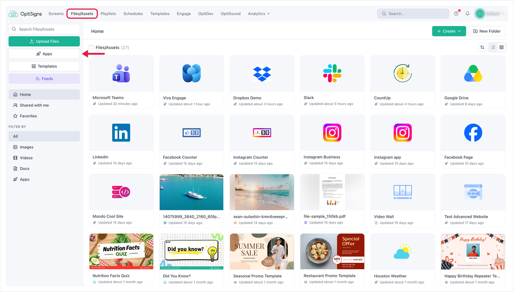The image size is (514, 292).
Task: Open Facebook Page app icon
Action: 473,133
